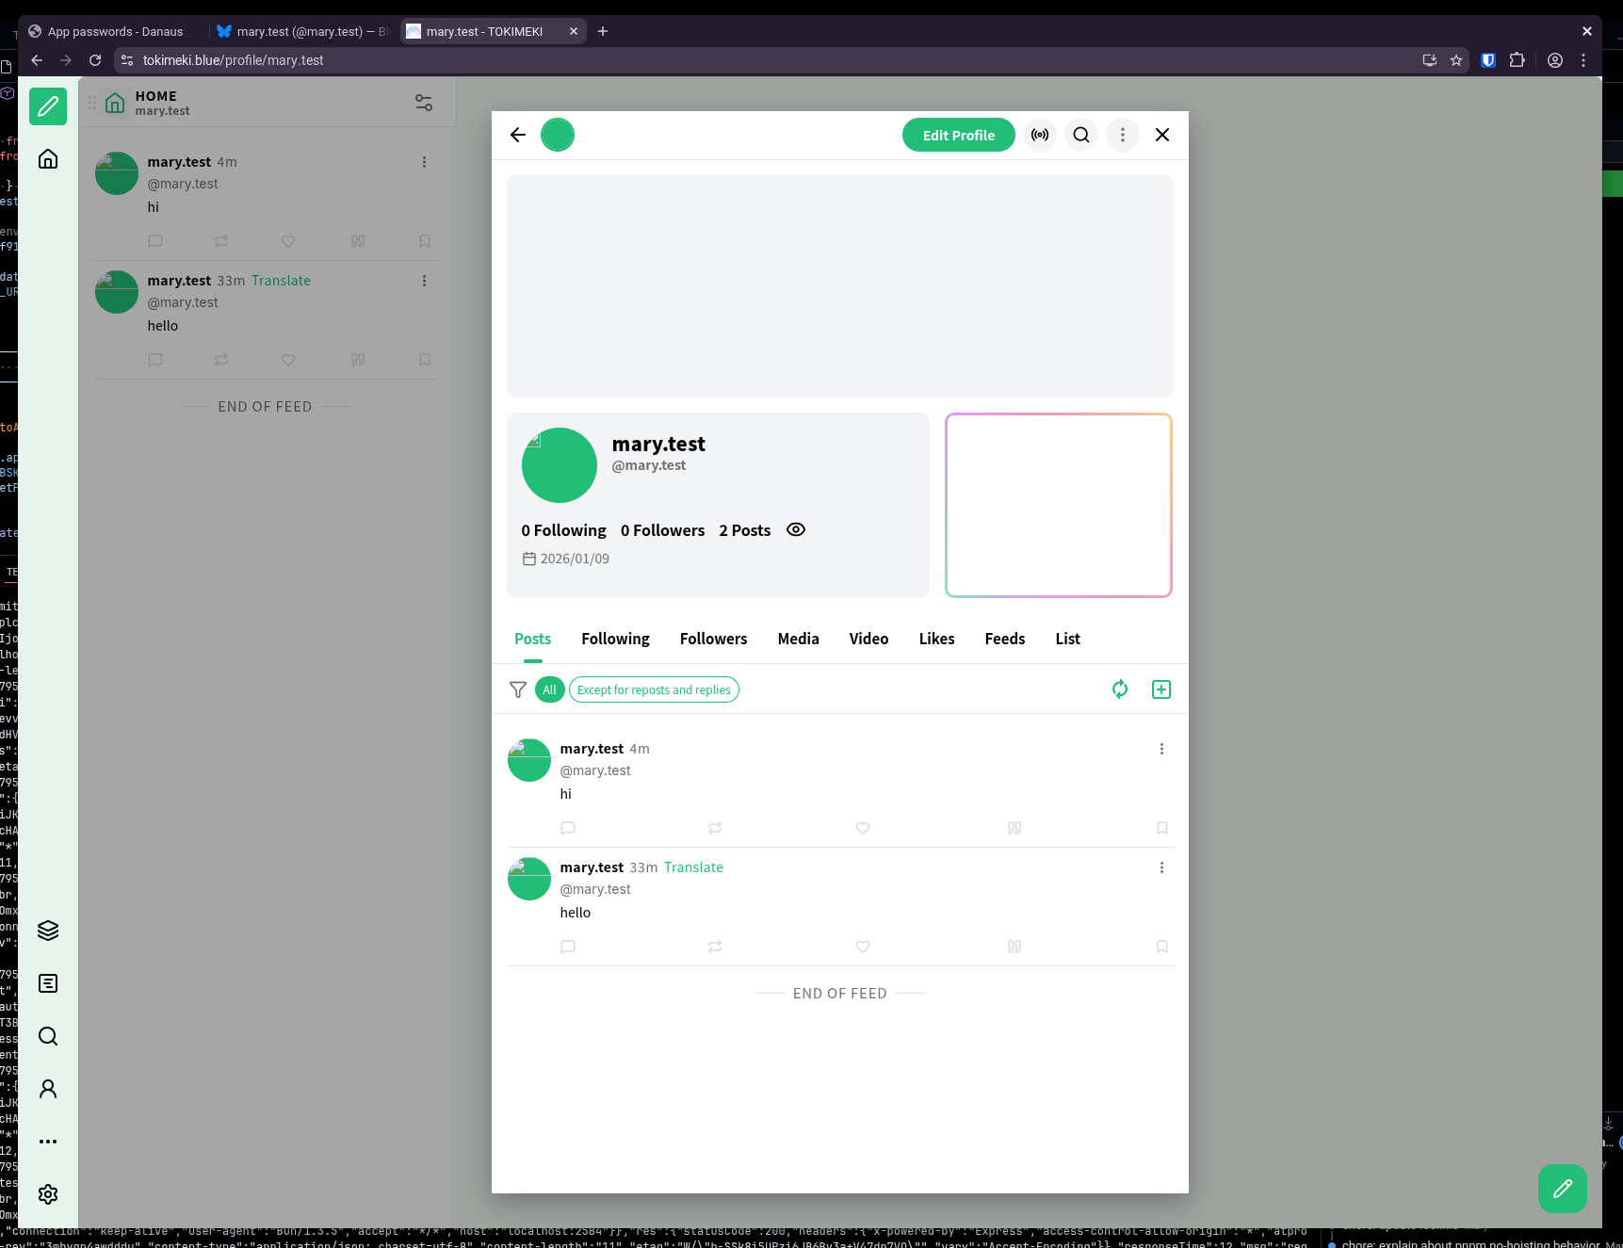Like the 'hi' post in profile
This screenshot has width=1623, height=1248.
[x=863, y=828]
